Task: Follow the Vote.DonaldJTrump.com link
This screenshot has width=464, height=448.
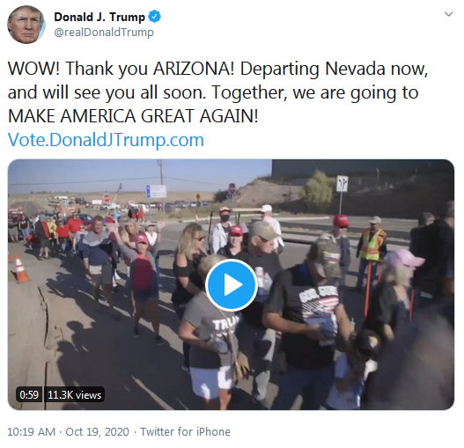Action: pyautogui.click(x=106, y=140)
